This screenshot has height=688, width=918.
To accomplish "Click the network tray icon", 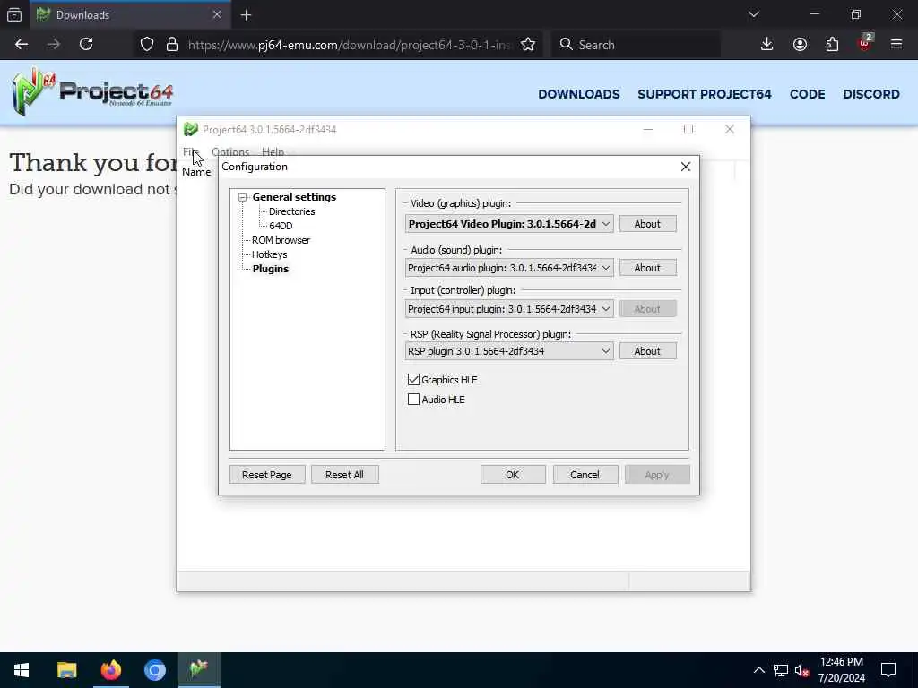I will click(x=781, y=670).
